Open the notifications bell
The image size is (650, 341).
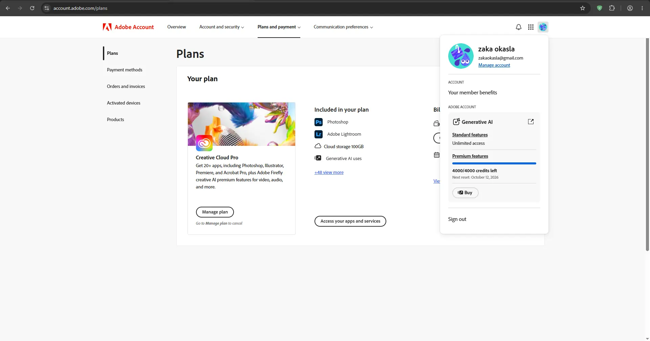518,27
